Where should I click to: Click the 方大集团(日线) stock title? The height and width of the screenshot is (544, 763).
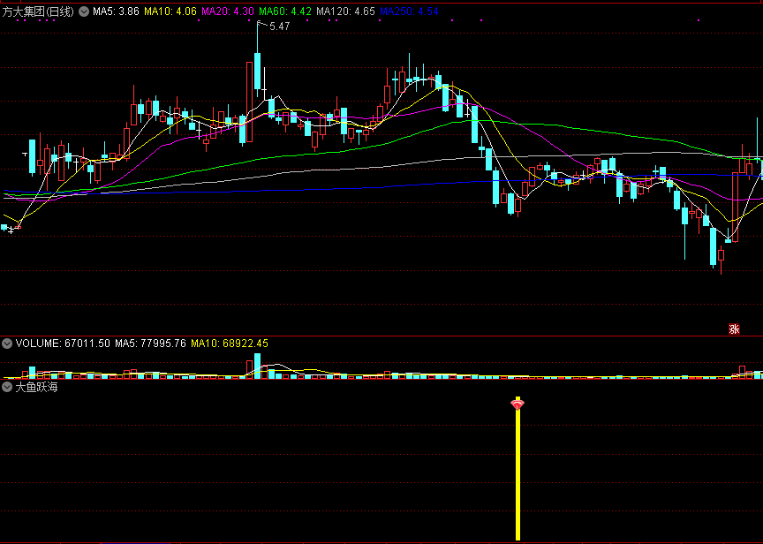38,11
